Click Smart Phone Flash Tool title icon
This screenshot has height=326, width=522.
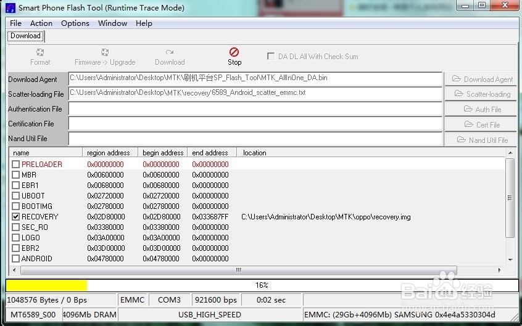tap(10, 7)
